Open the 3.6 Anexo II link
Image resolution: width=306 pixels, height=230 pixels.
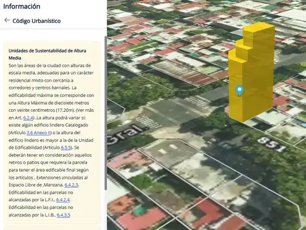pos(38,133)
